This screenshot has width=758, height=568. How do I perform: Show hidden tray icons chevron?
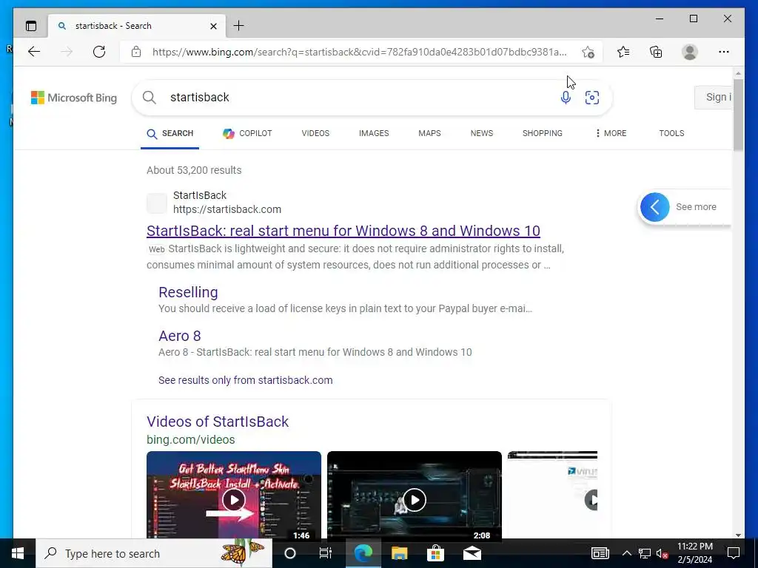point(626,553)
